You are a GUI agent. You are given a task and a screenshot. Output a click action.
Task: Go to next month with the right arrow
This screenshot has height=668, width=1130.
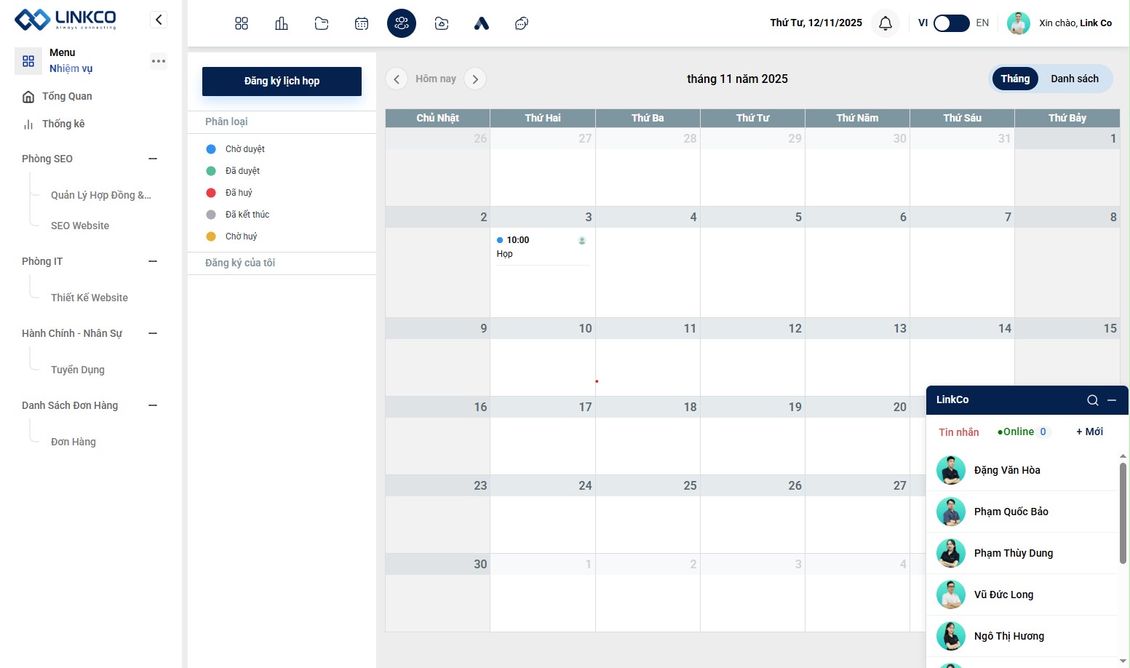point(475,79)
